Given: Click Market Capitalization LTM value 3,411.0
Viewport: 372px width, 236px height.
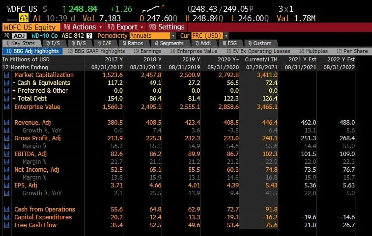Looking at the screenshot, I should click(267, 75).
